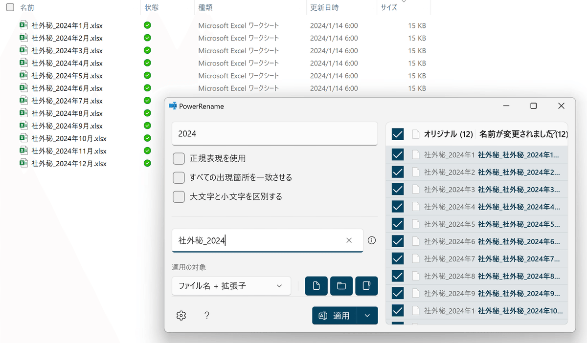Sort Explorer by 種類 column header

click(205, 8)
